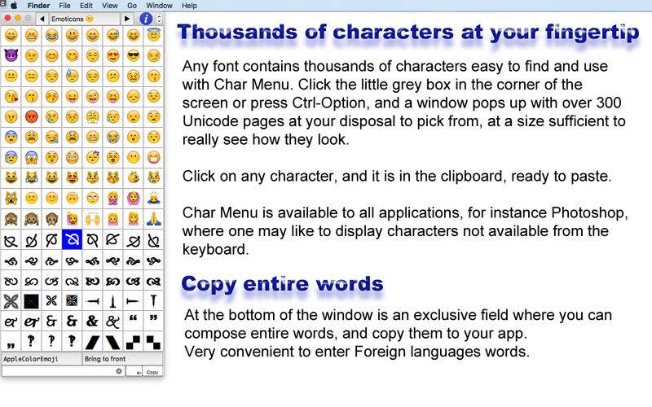Pick the red angry face emoji
Screen dimensions: 652x407
[32, 116]
